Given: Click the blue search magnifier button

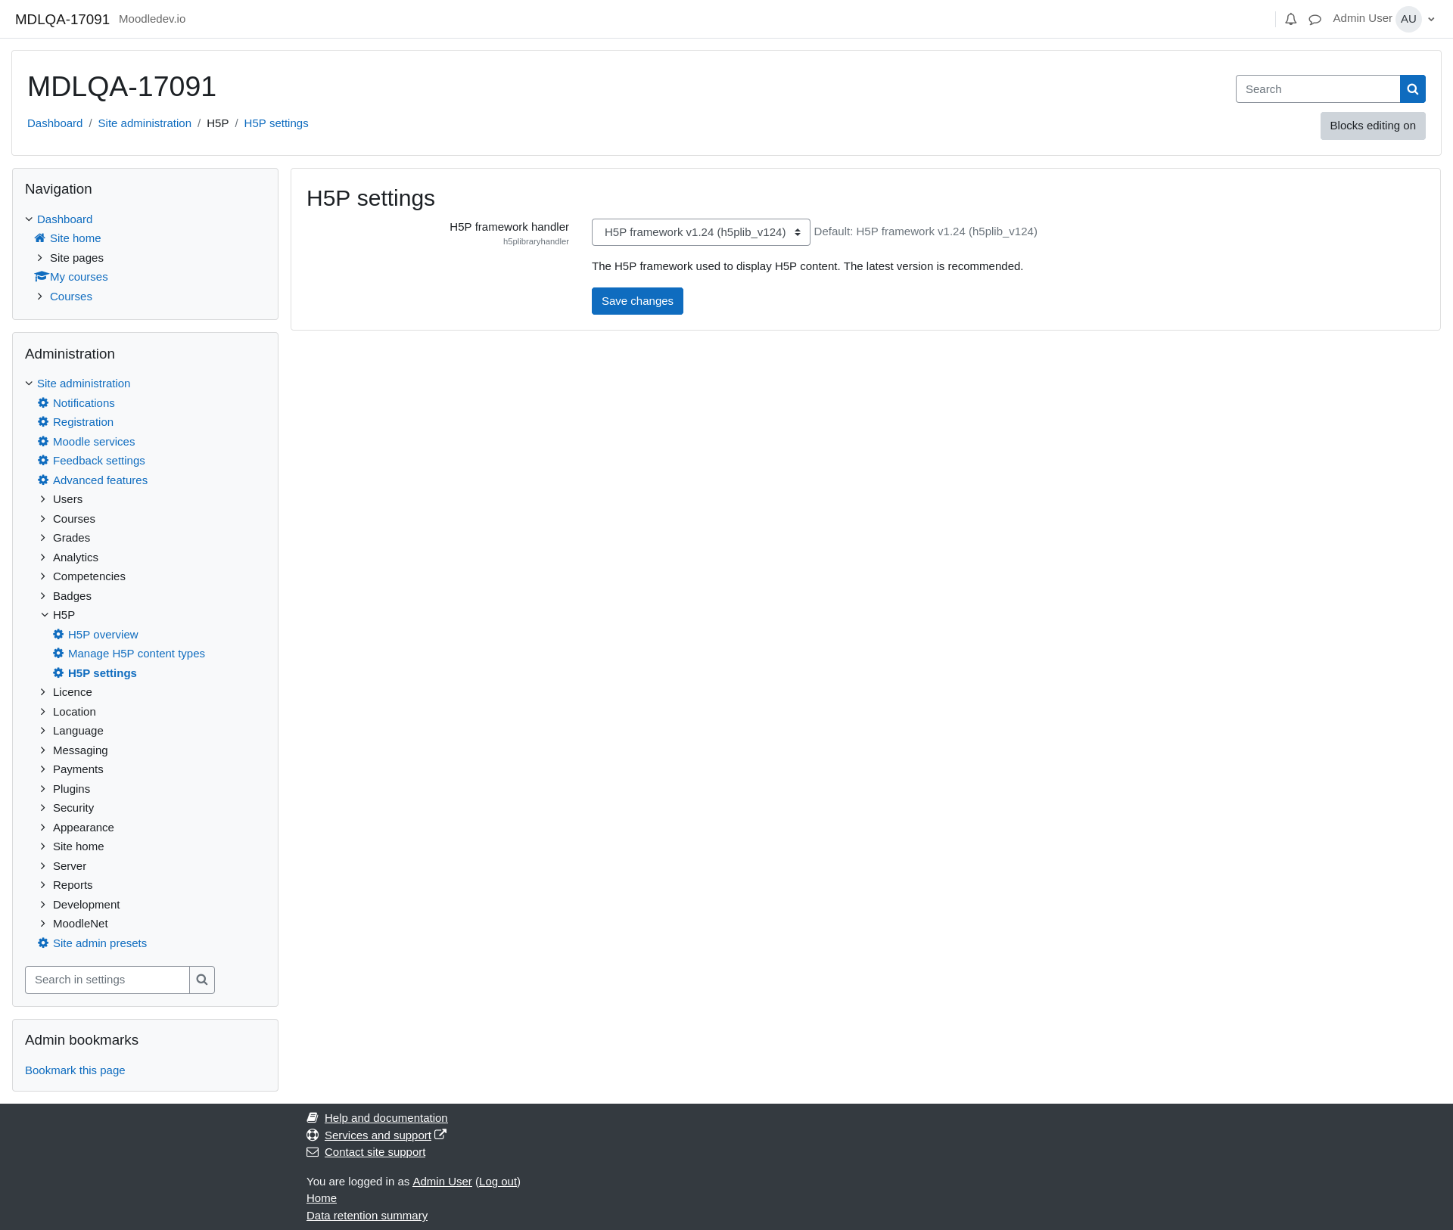Looking at the screenshot, I should coord(1413,89).
